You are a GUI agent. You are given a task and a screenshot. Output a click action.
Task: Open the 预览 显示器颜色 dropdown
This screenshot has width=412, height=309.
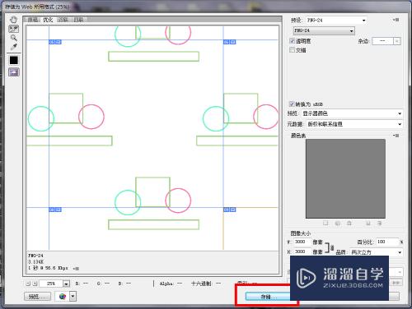353,113
